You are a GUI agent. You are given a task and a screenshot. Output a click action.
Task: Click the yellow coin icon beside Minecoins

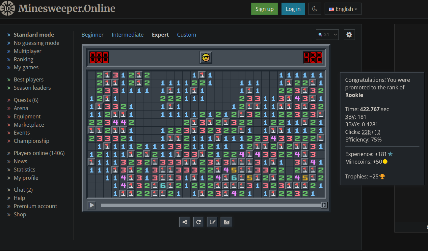[x=385, y=162]
